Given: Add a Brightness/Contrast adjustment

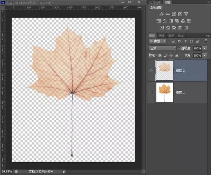Looking at the screenshot, I should pyautogui.click(x=162, y=14).
